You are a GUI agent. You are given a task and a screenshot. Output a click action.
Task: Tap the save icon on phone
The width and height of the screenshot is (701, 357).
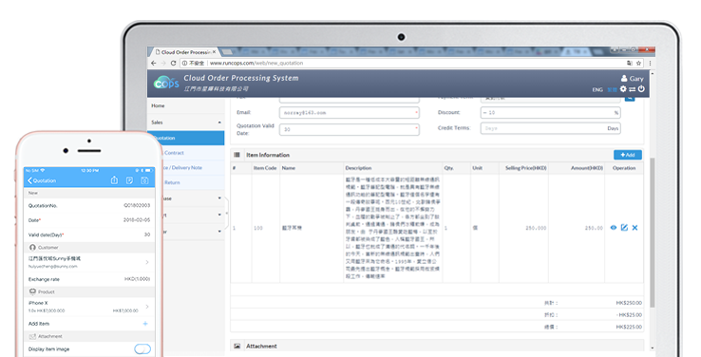[144, 180]
